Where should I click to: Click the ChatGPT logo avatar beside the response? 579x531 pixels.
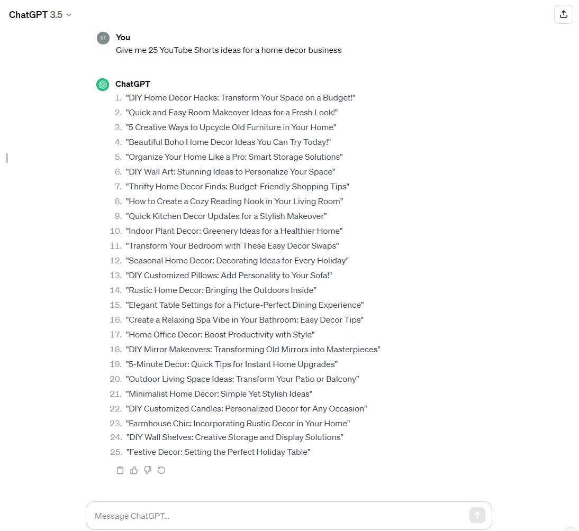point(103,84)
